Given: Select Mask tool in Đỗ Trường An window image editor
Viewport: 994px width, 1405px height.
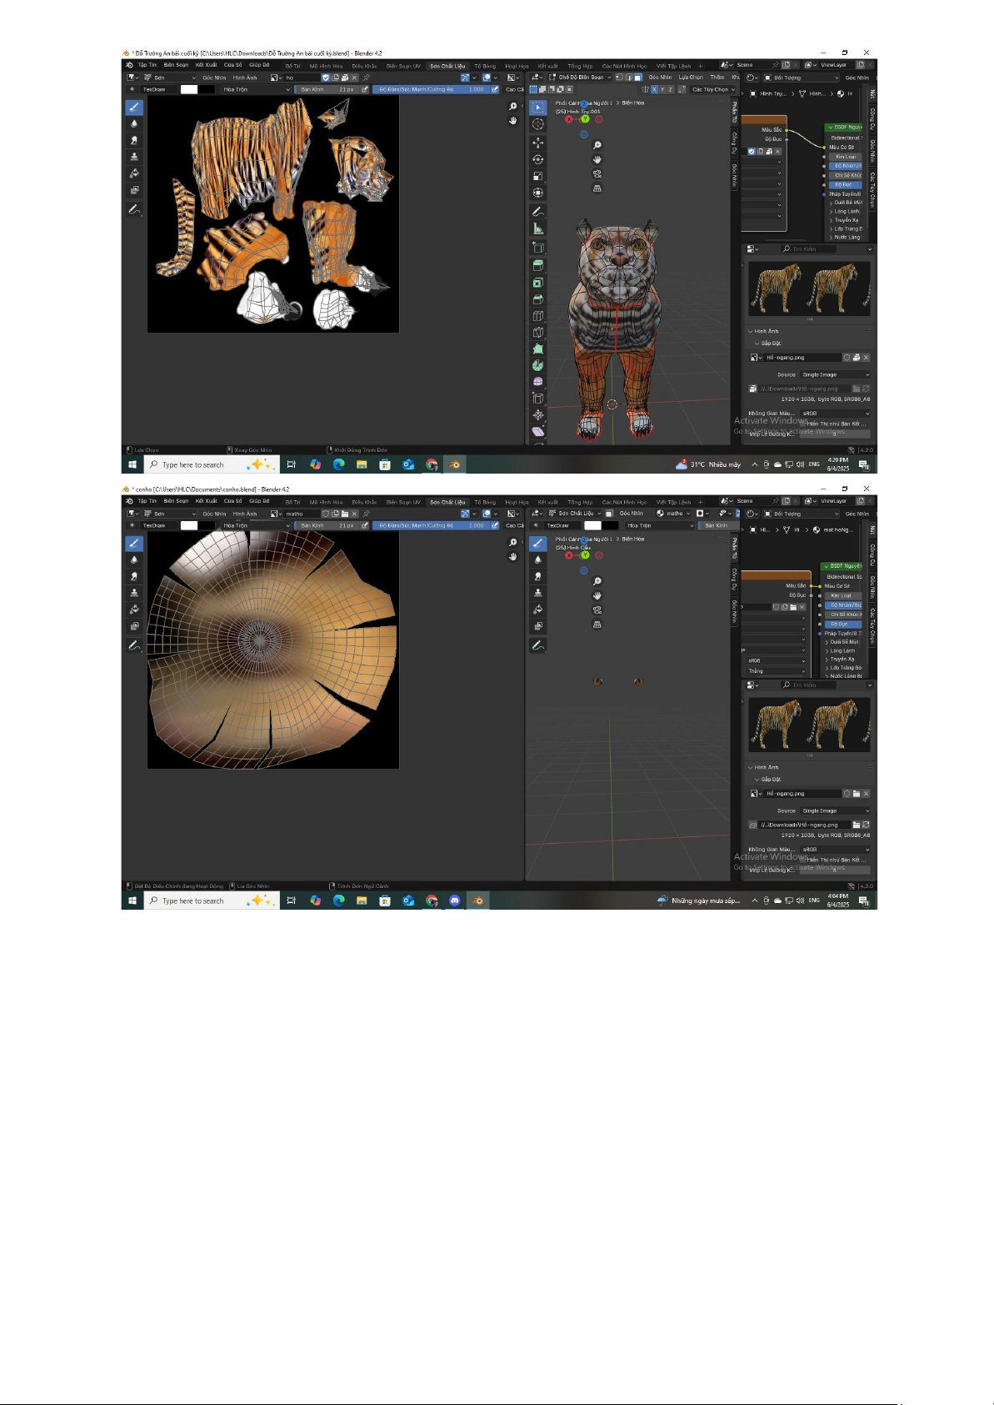Looking at the screenshot, I should click(x=134, y=190).
